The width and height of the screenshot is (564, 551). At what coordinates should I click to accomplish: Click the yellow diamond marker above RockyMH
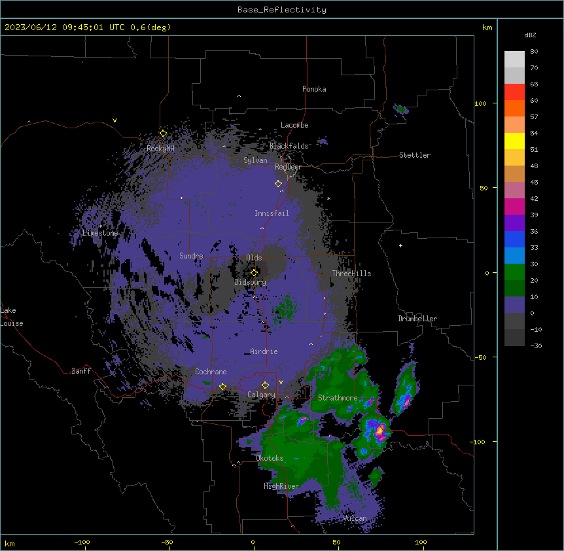(164, 133)
